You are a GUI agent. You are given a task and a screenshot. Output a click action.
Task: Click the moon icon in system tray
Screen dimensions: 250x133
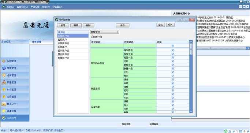pos(234,131)
